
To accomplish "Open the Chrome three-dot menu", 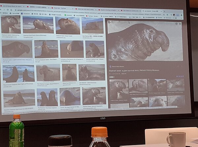I will [x=181, y=15].
